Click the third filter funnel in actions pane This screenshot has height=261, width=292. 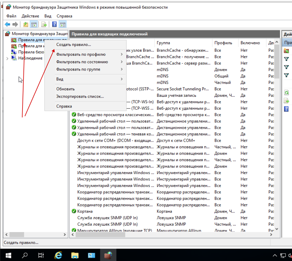click(286, 75)
